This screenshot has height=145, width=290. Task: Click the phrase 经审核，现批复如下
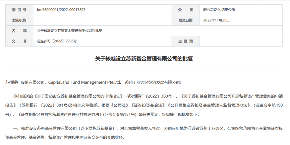point(180,114)
